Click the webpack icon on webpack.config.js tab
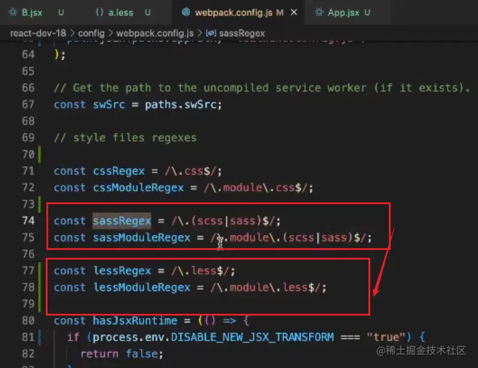The image size is (478, 368). (x=185, y=12)
